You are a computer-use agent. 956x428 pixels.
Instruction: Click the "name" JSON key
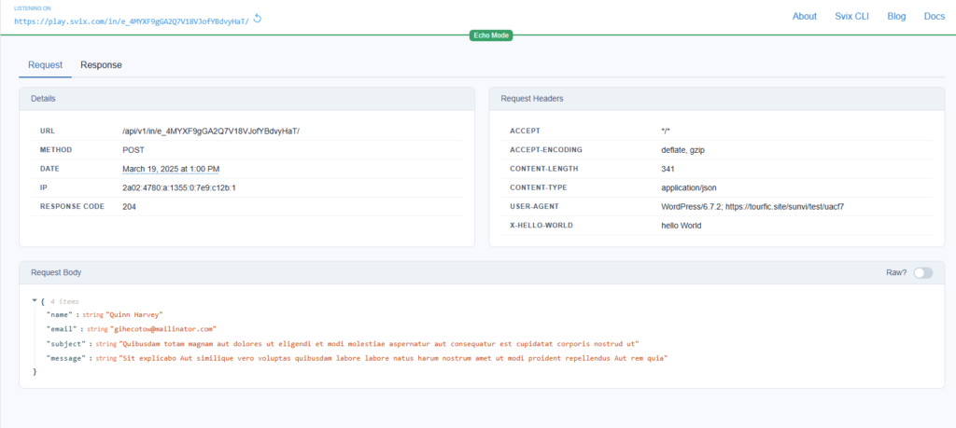[59, 315]
